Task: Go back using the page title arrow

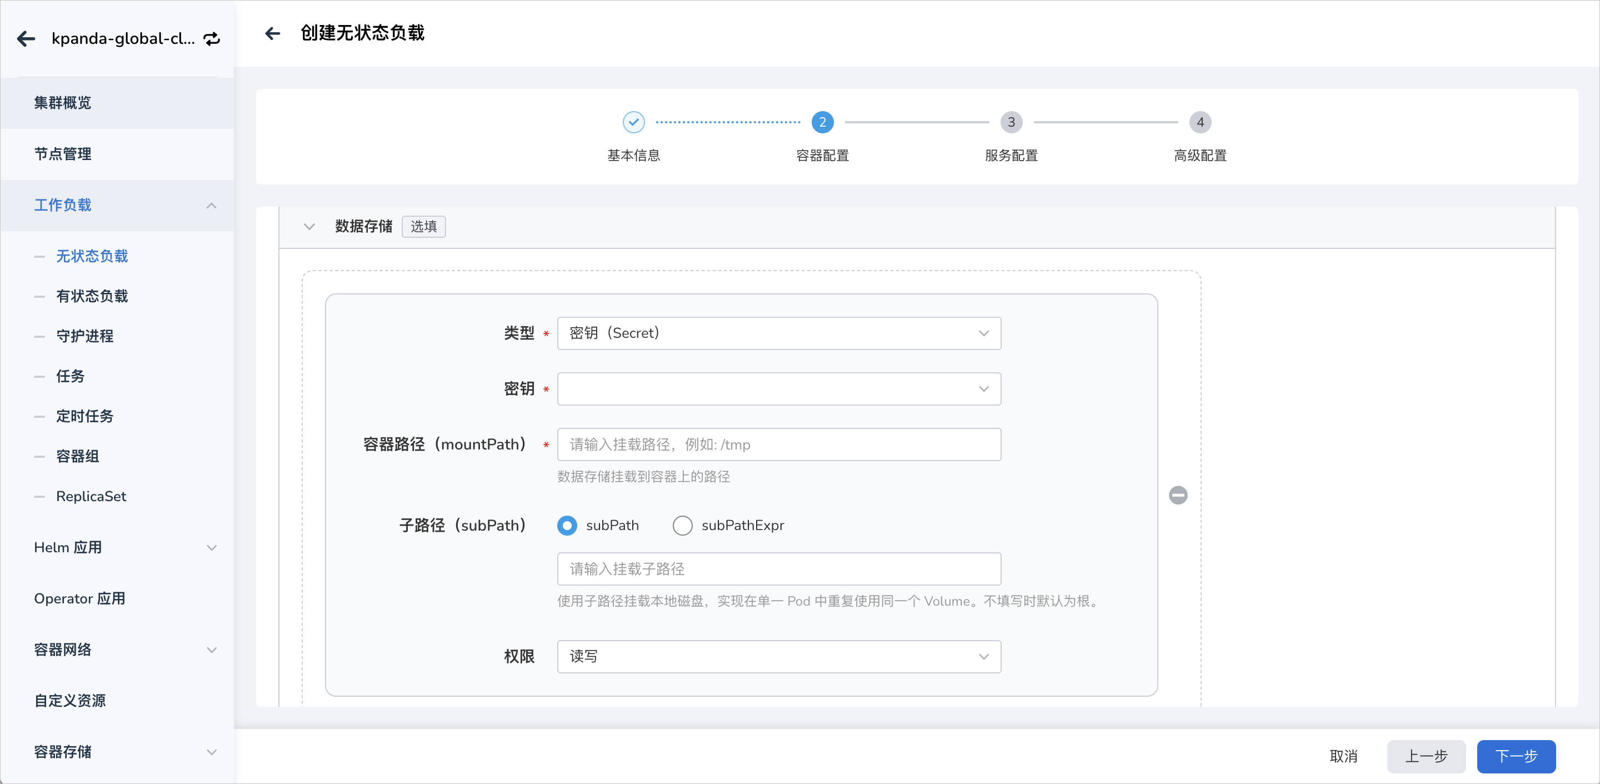Action: coord(272,33)
